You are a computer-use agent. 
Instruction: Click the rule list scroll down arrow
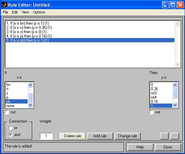coord(177,64)
